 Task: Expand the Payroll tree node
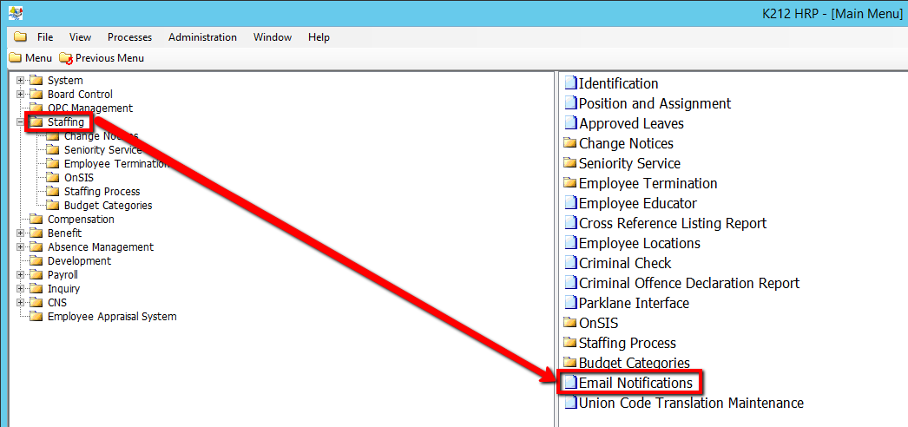(20, 275)
